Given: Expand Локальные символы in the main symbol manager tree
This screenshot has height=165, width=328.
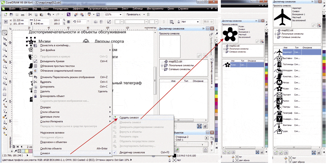Looking at the screenshot, I should point(162,65).
